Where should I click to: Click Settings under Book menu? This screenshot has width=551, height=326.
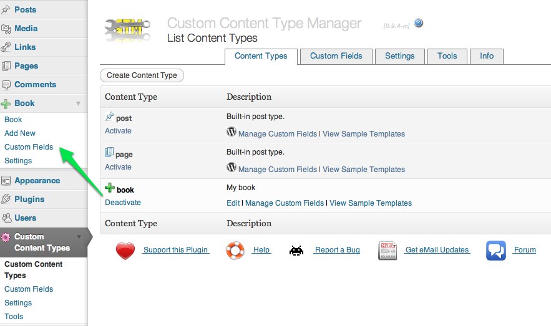[18, 161]
